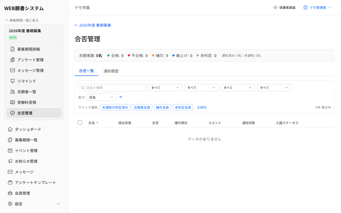This screenshot has height=213, width=341.
Task: Click the 合否 column header
Action: (155, 123)
